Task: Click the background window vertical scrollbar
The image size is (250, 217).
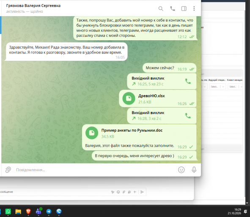Action: pos(245,104)
